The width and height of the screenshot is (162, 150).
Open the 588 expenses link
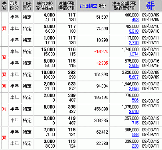pyautogui.click(x=135, y=134)
